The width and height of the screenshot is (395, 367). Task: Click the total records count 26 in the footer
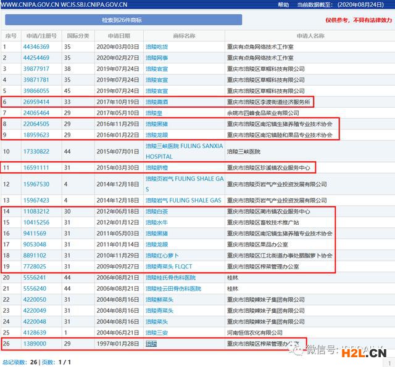tap(34, 362)
